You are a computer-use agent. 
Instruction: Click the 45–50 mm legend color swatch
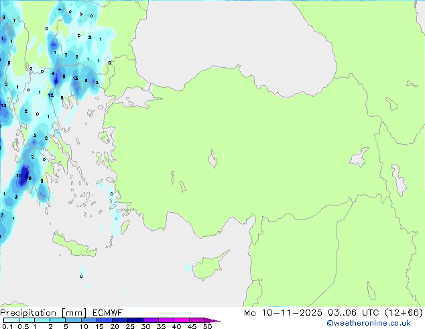(x=197, y=320)
